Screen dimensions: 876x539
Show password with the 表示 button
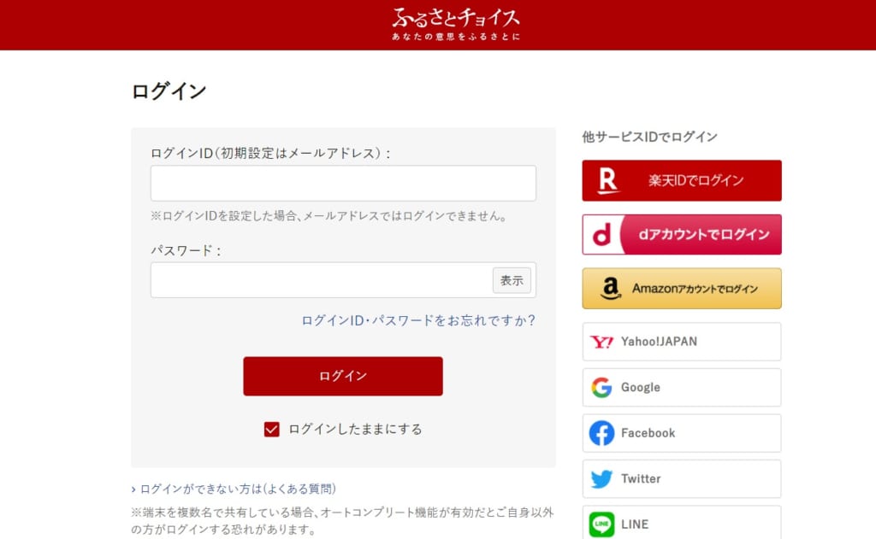(x=512, y=280)
